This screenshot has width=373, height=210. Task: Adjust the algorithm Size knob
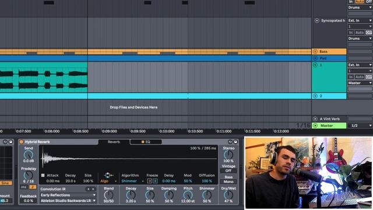click(150, 195)
